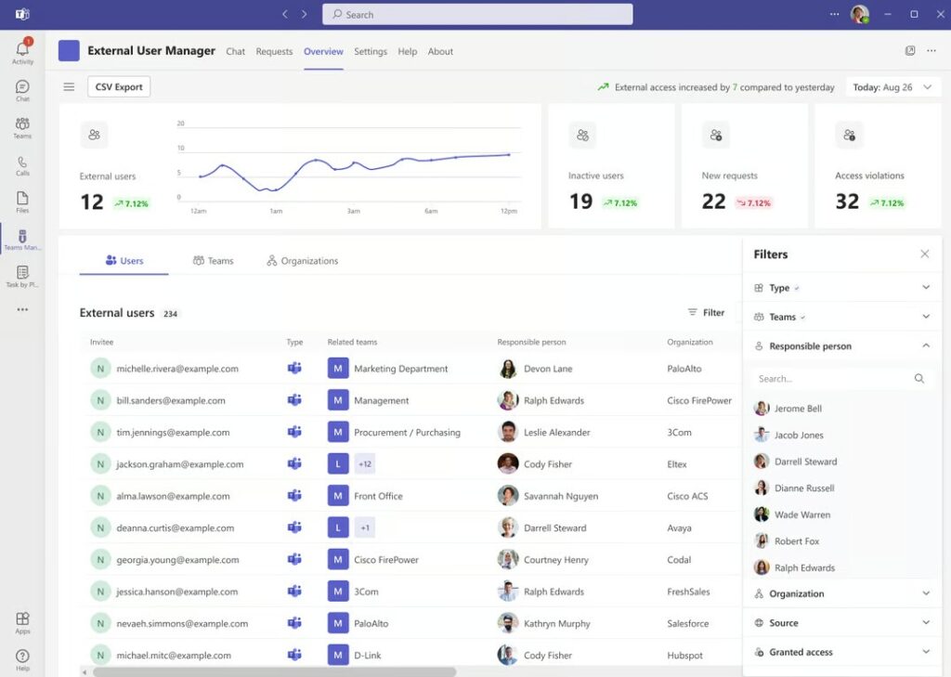The image size is (951, 677).
Task: Select Dianne Russell in filter list
Action: (803, 488)
